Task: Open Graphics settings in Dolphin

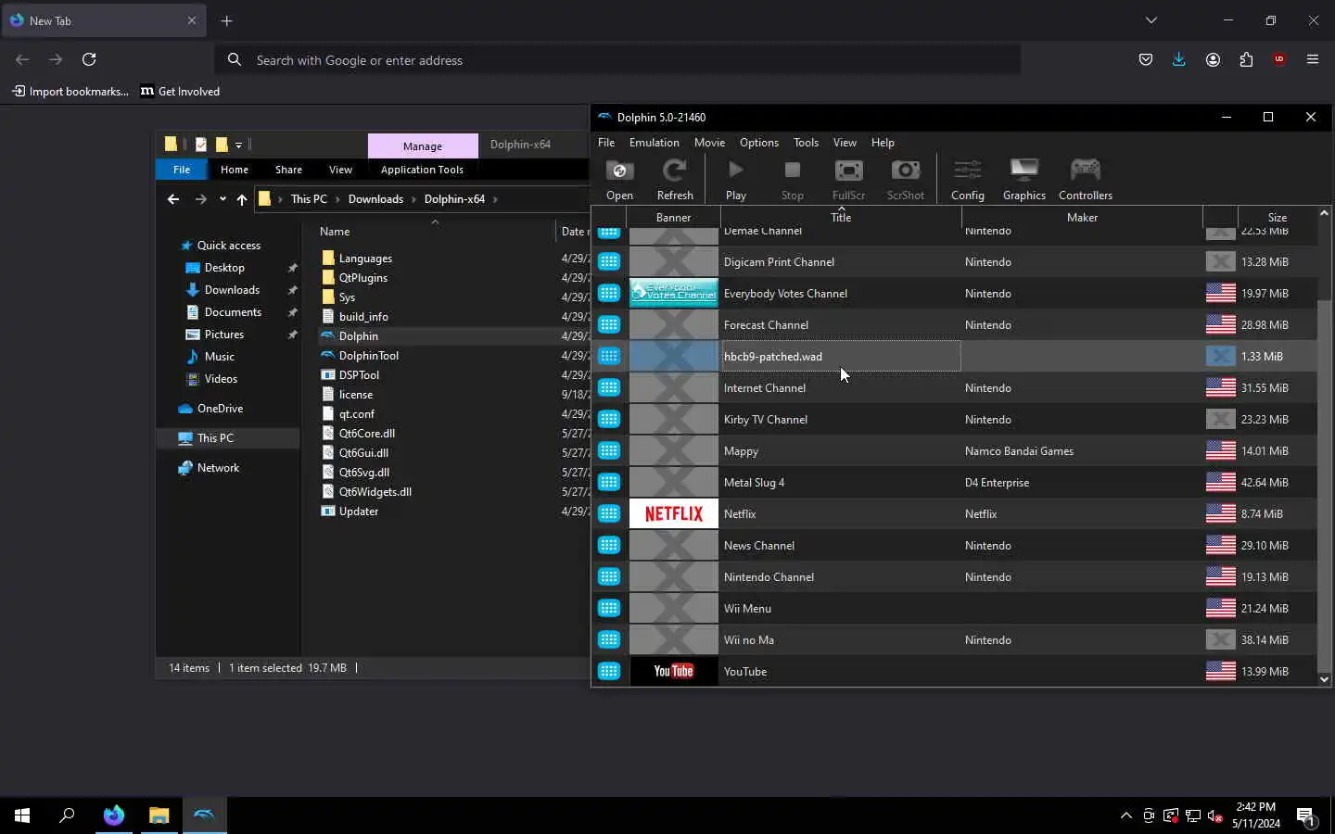Action: pos(1024,180)
